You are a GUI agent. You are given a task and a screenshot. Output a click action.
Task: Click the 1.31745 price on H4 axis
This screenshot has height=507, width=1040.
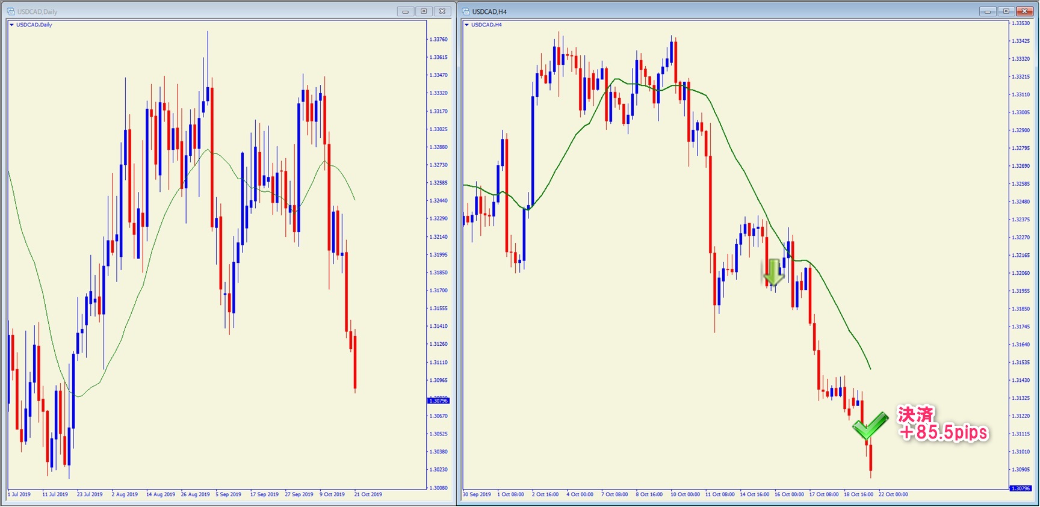pyautogui.click(x=1021, y=327)
